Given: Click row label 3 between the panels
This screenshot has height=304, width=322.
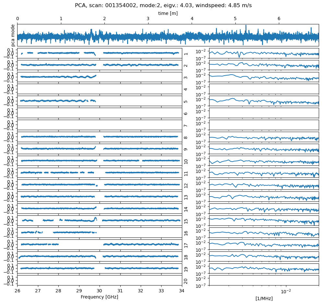Looking at the screenshot, I should (x=186, y=78).
